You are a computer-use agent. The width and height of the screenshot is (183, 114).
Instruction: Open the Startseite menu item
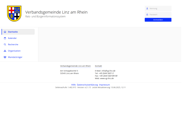tap(18, 32)
